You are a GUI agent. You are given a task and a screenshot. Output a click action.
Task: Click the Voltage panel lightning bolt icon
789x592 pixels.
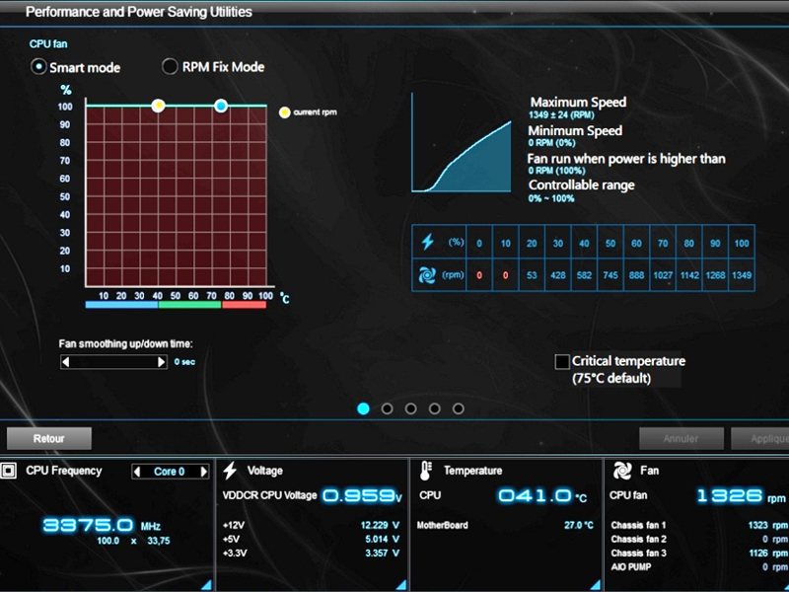pyautogui.click(x=228, y=471)
